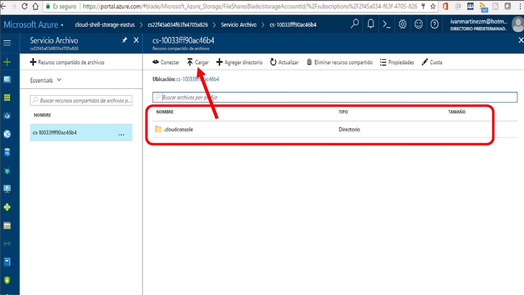524x295 pixels.
Task: Open the ivanmartinezm account menu
Action: pyautogui.click(x=486, y=25)
